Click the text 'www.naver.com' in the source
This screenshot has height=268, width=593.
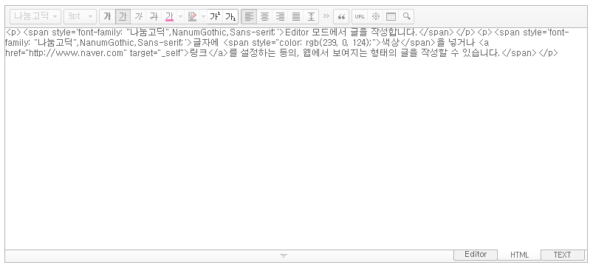click(x=90, y=53)
